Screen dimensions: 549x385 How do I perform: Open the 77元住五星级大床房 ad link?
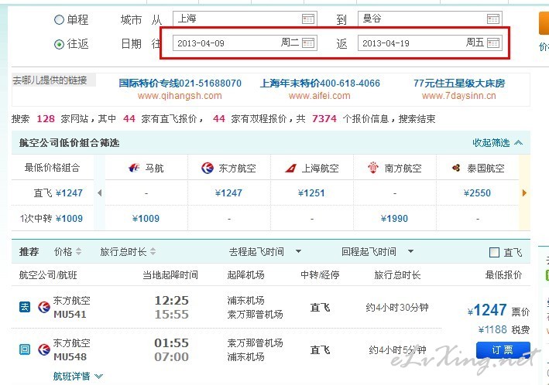pos(459,83)
